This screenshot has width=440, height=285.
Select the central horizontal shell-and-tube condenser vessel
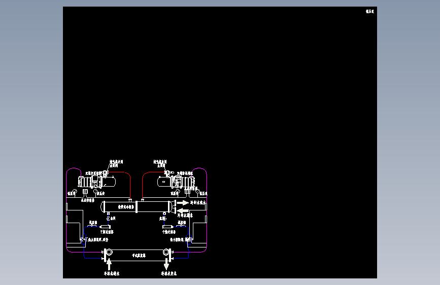click(x=138, y=207)
